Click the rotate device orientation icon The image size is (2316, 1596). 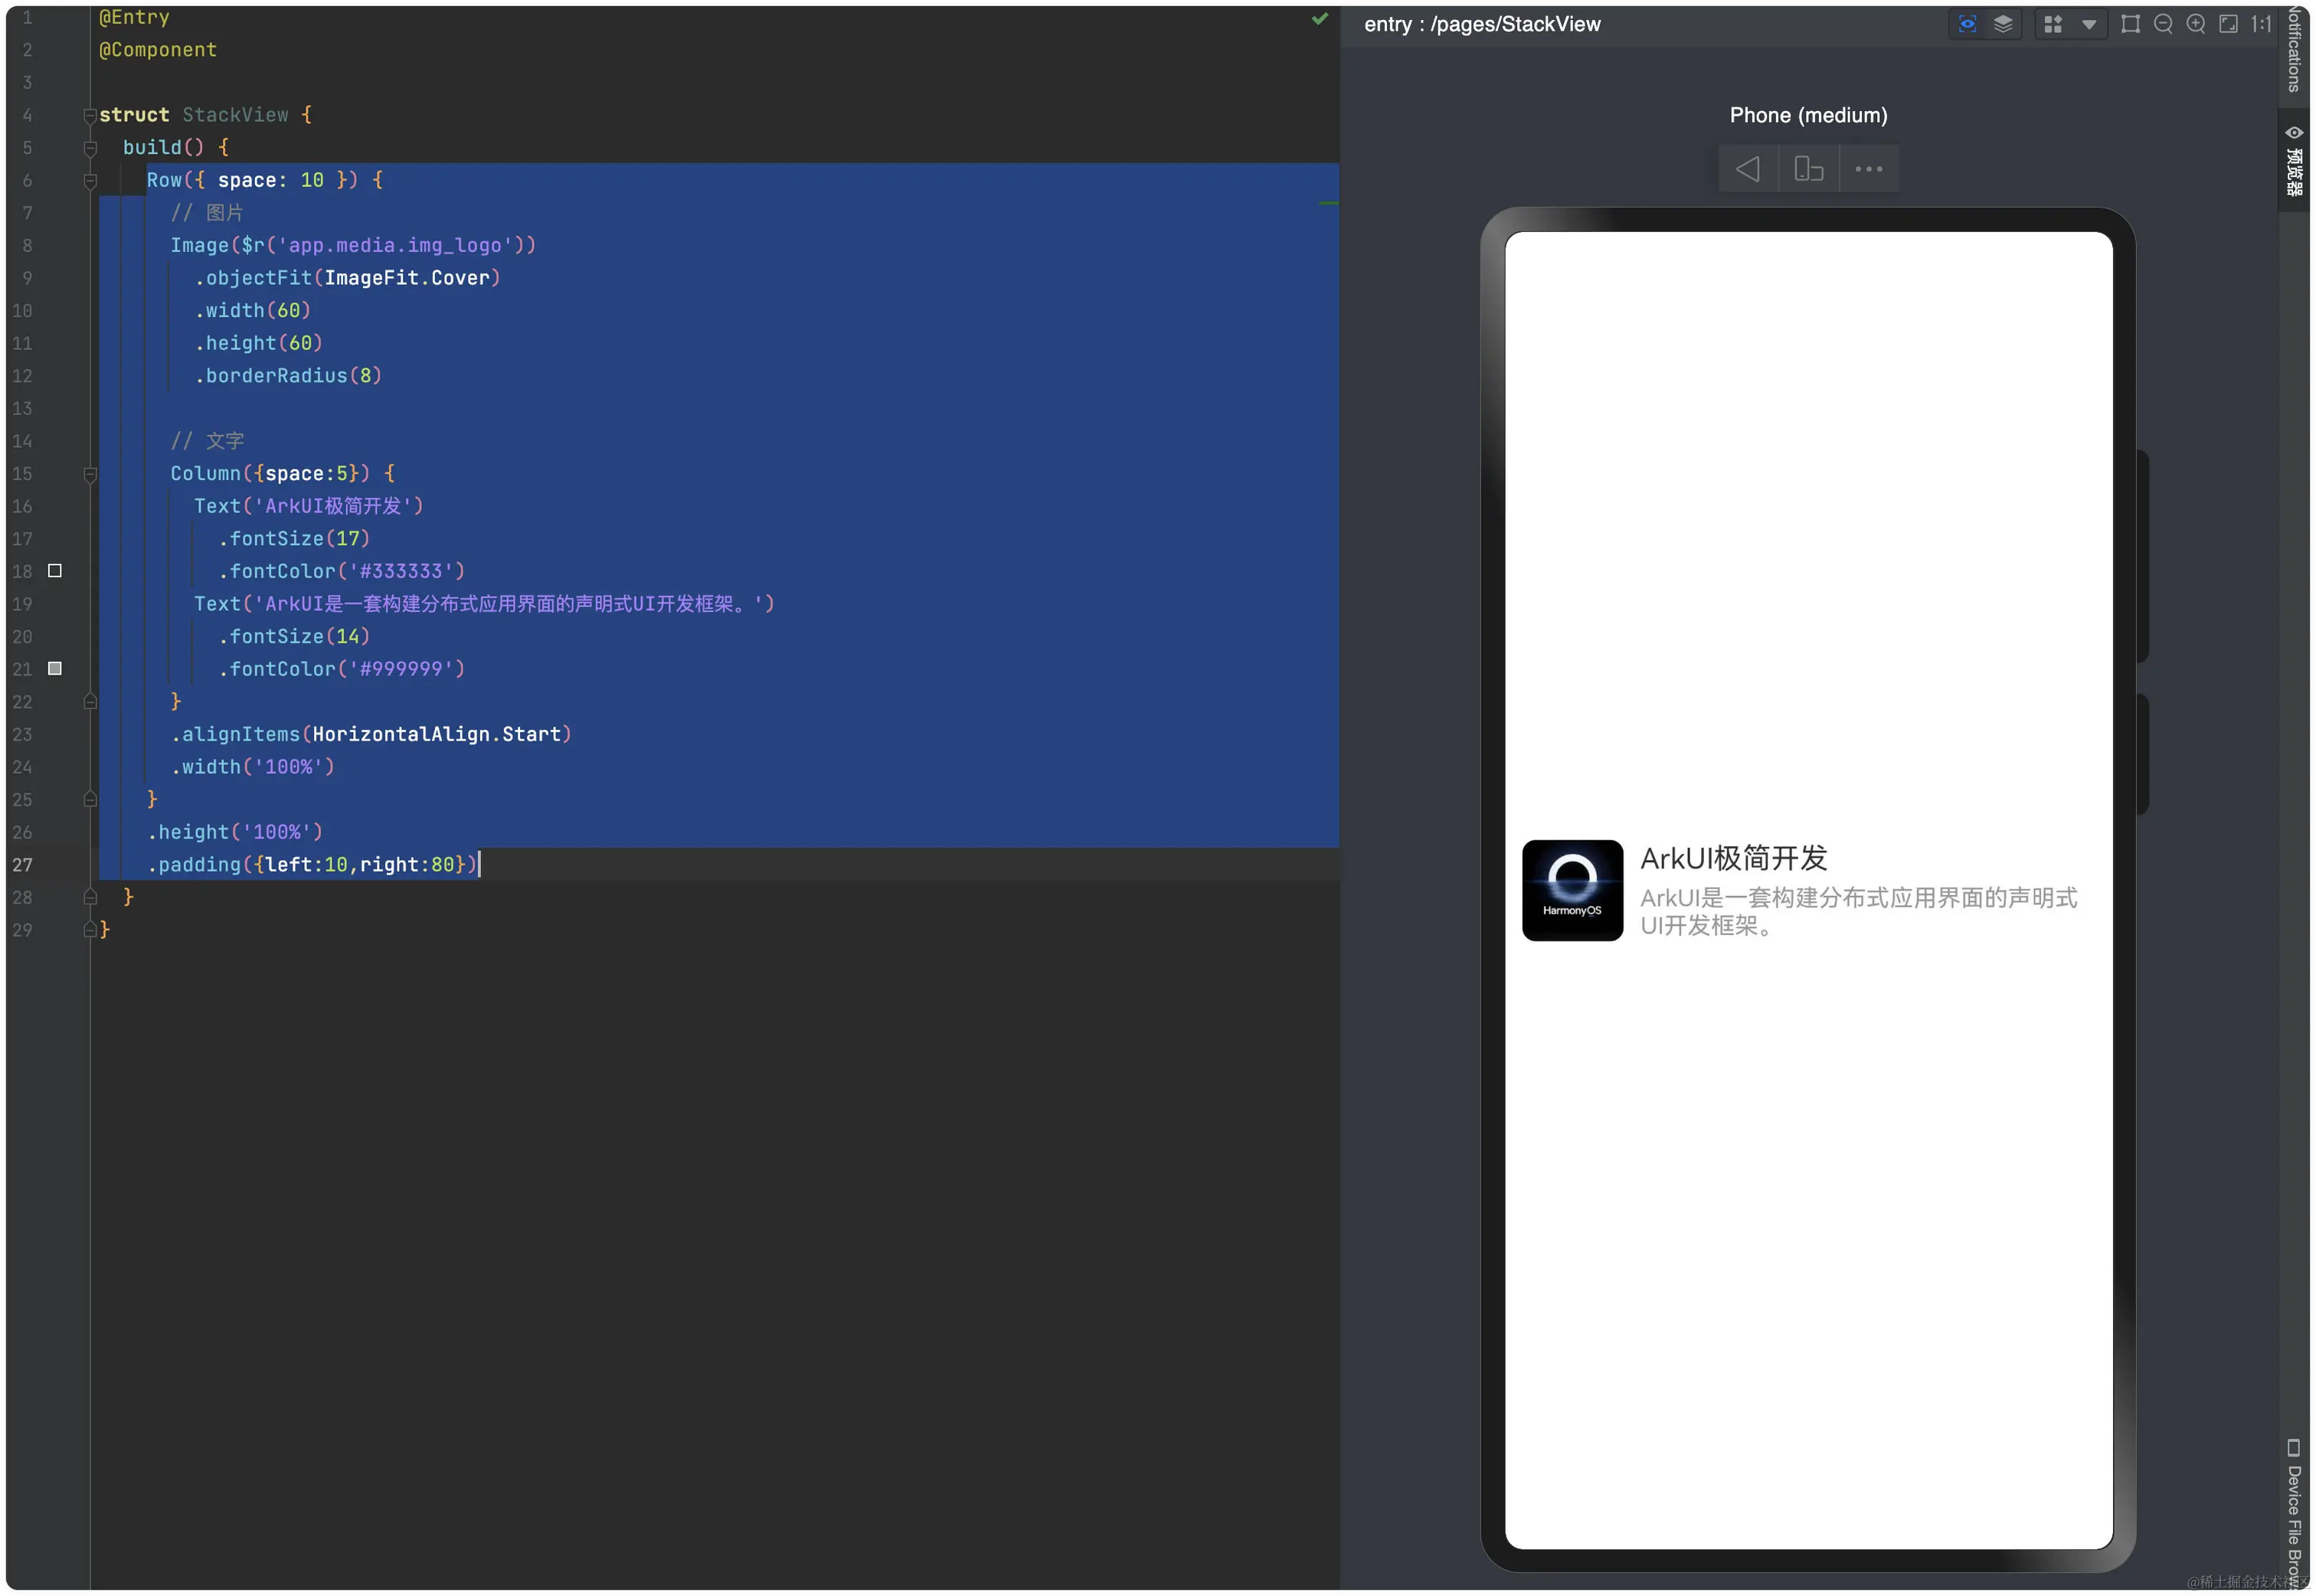click(x=1808, y=169)
